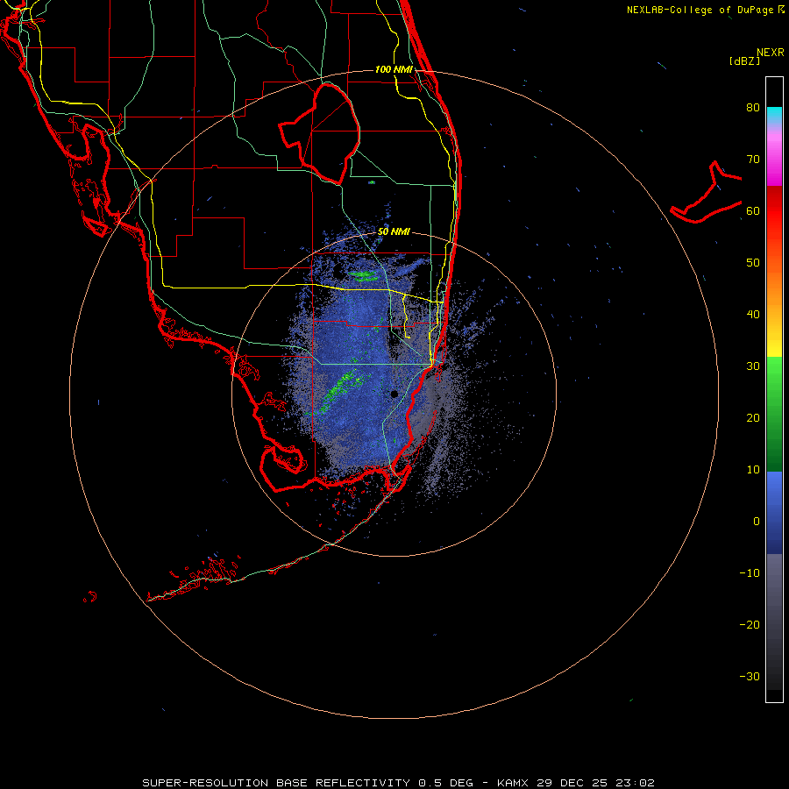789x789 pixels.
Task: Click the -20 dBZ scale value
Action: pos(750,624)
